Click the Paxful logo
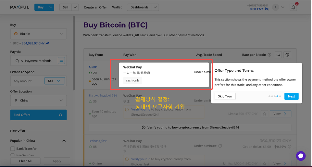The image size is (312, 167). pos(20,7)
